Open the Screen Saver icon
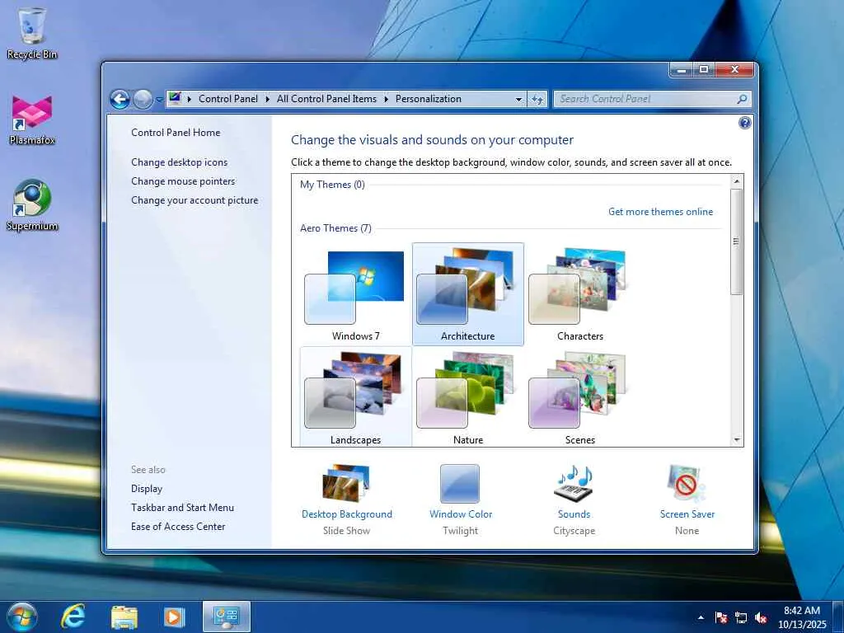The width and height of the screenshot is (844, 633). click(687, 483)
